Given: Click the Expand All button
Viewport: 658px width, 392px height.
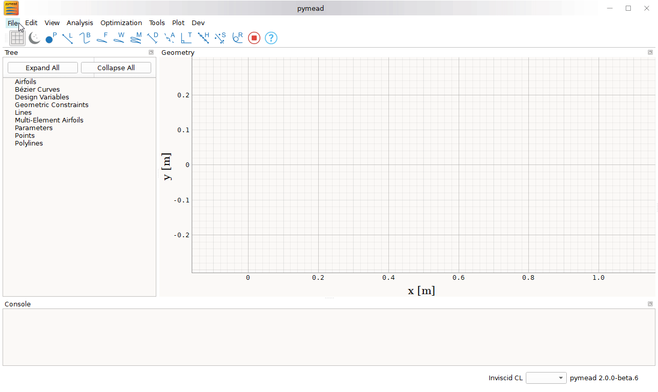Looking at the screenshot, I should 42,67.
